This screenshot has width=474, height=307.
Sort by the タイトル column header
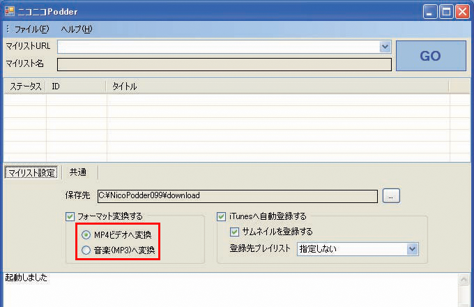(x=278, y=87)
